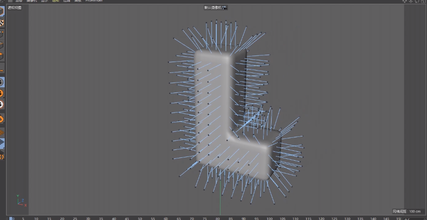
Task: Jump to frame 55 on timeline ruler
Action: (x=153, y=219)
